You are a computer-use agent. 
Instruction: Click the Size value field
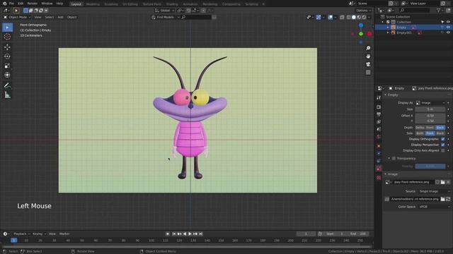430,109
